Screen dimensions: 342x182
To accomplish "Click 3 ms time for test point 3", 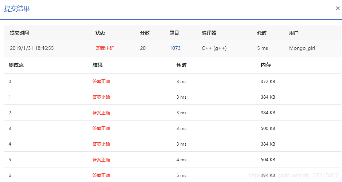I will pos(181,128).
